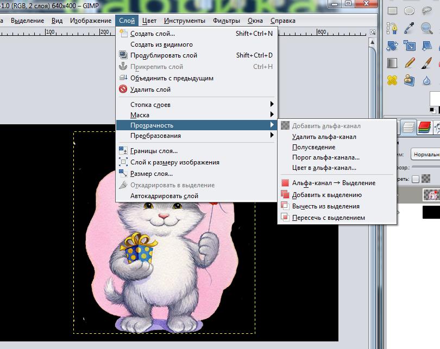This screenshot has width=440, height=349.
Task: Choose Удалить слой
Action: click(197, 90)
